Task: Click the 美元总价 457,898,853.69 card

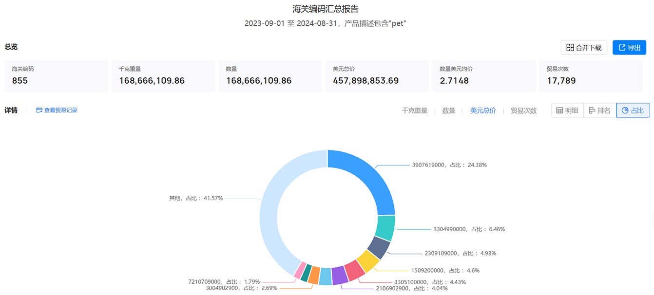Action: (377, 76)
